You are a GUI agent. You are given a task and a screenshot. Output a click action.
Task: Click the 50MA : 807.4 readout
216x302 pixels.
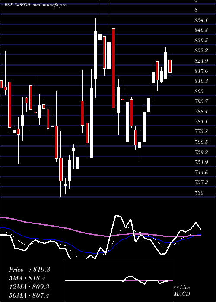(29, 295)
